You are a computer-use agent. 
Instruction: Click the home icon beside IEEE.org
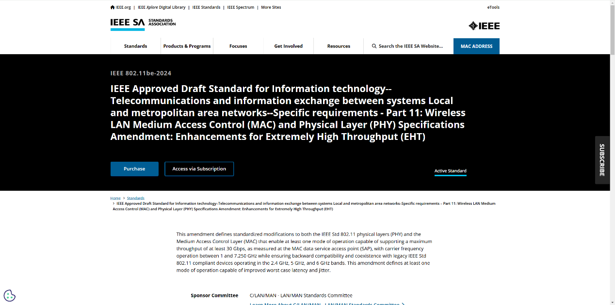pyautogui.click(x=113, y=7)
